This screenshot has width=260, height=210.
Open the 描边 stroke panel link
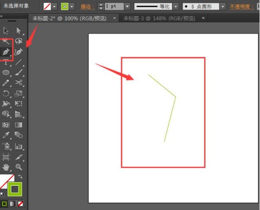(x=87, y=7)
